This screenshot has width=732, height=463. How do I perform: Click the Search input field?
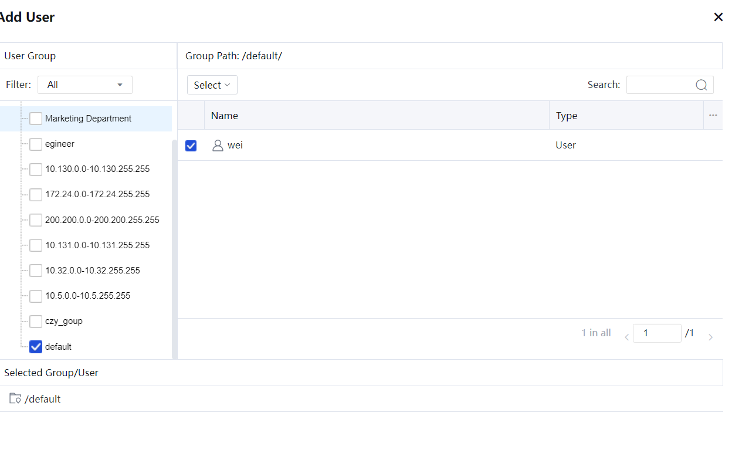coord(660,85)
